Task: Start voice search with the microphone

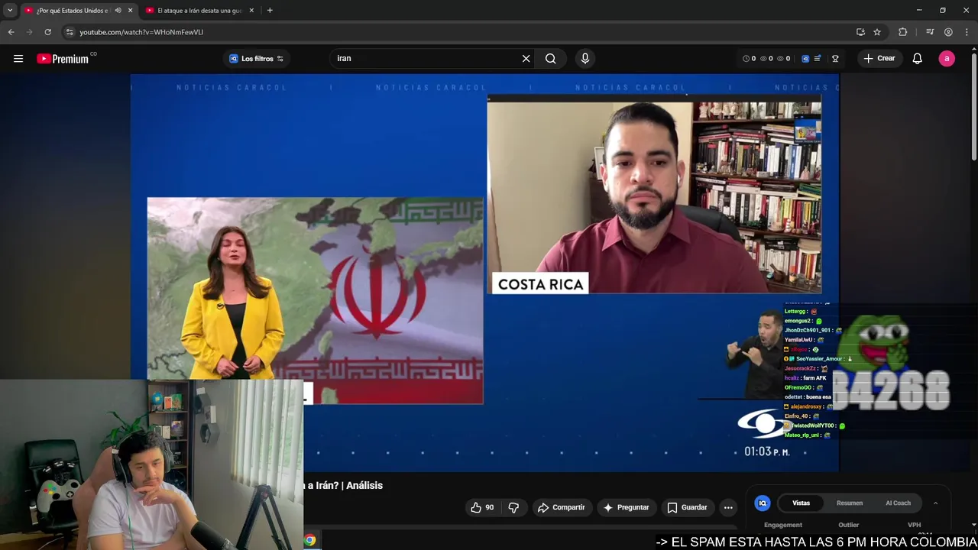Action: point(585,59)
